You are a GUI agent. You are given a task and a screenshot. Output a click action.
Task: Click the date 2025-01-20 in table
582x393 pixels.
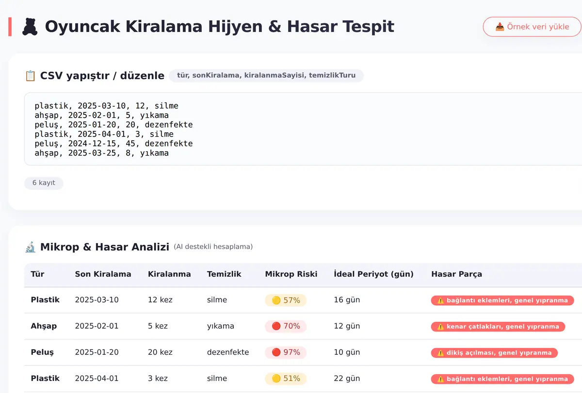click(x=97, y=352)
